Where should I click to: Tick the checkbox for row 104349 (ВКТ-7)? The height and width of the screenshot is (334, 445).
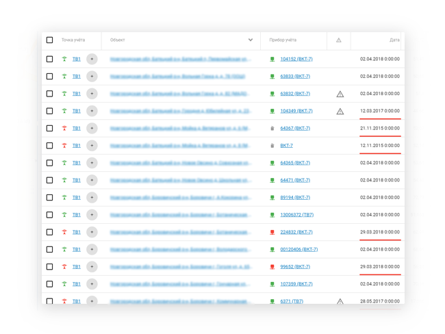click(50, 111)
